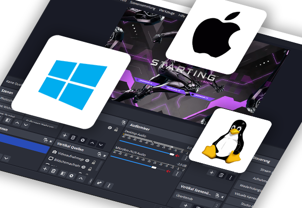Open the Hilfe menu

pos(181,16)
